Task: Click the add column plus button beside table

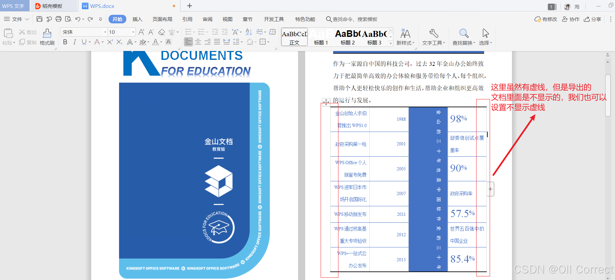Action: click(x=490, y=189)
